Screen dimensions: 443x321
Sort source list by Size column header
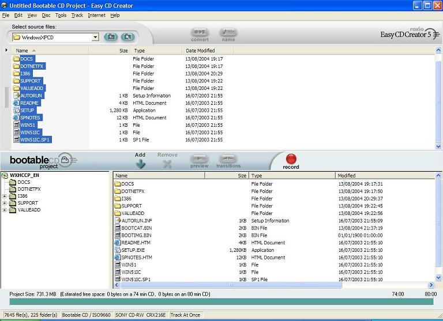point(110,51)
